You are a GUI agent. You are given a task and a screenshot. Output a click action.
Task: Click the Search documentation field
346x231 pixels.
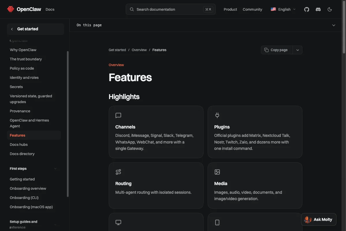click(171, 9)
